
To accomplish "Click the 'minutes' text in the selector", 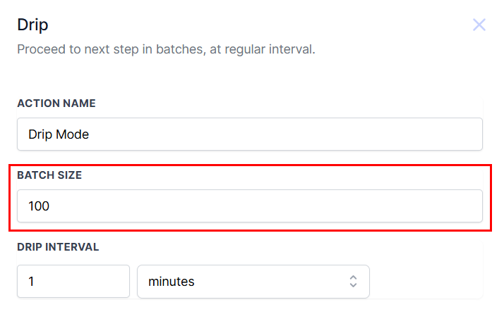I will point(171,282).
